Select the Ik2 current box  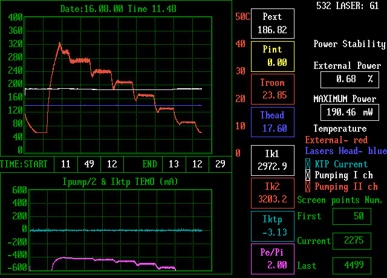click(x=272, y=193)
